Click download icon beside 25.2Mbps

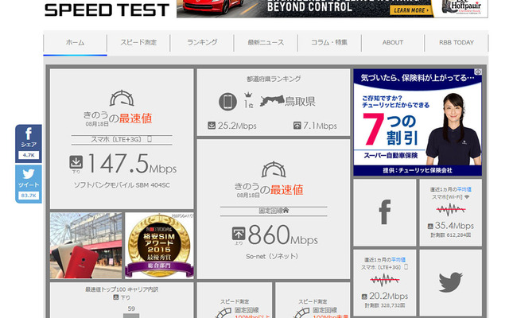click(x=212, y=126)
